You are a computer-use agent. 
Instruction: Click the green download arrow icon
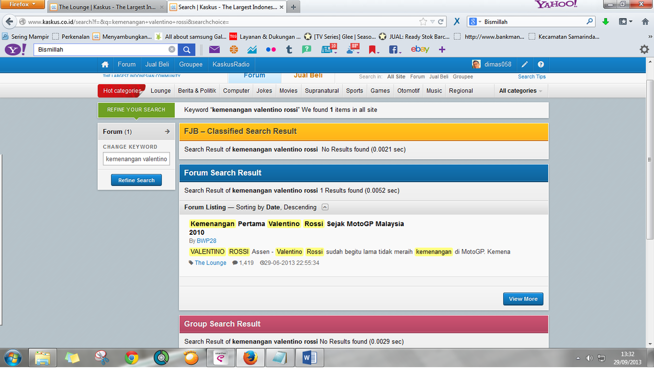click(605, 21)
